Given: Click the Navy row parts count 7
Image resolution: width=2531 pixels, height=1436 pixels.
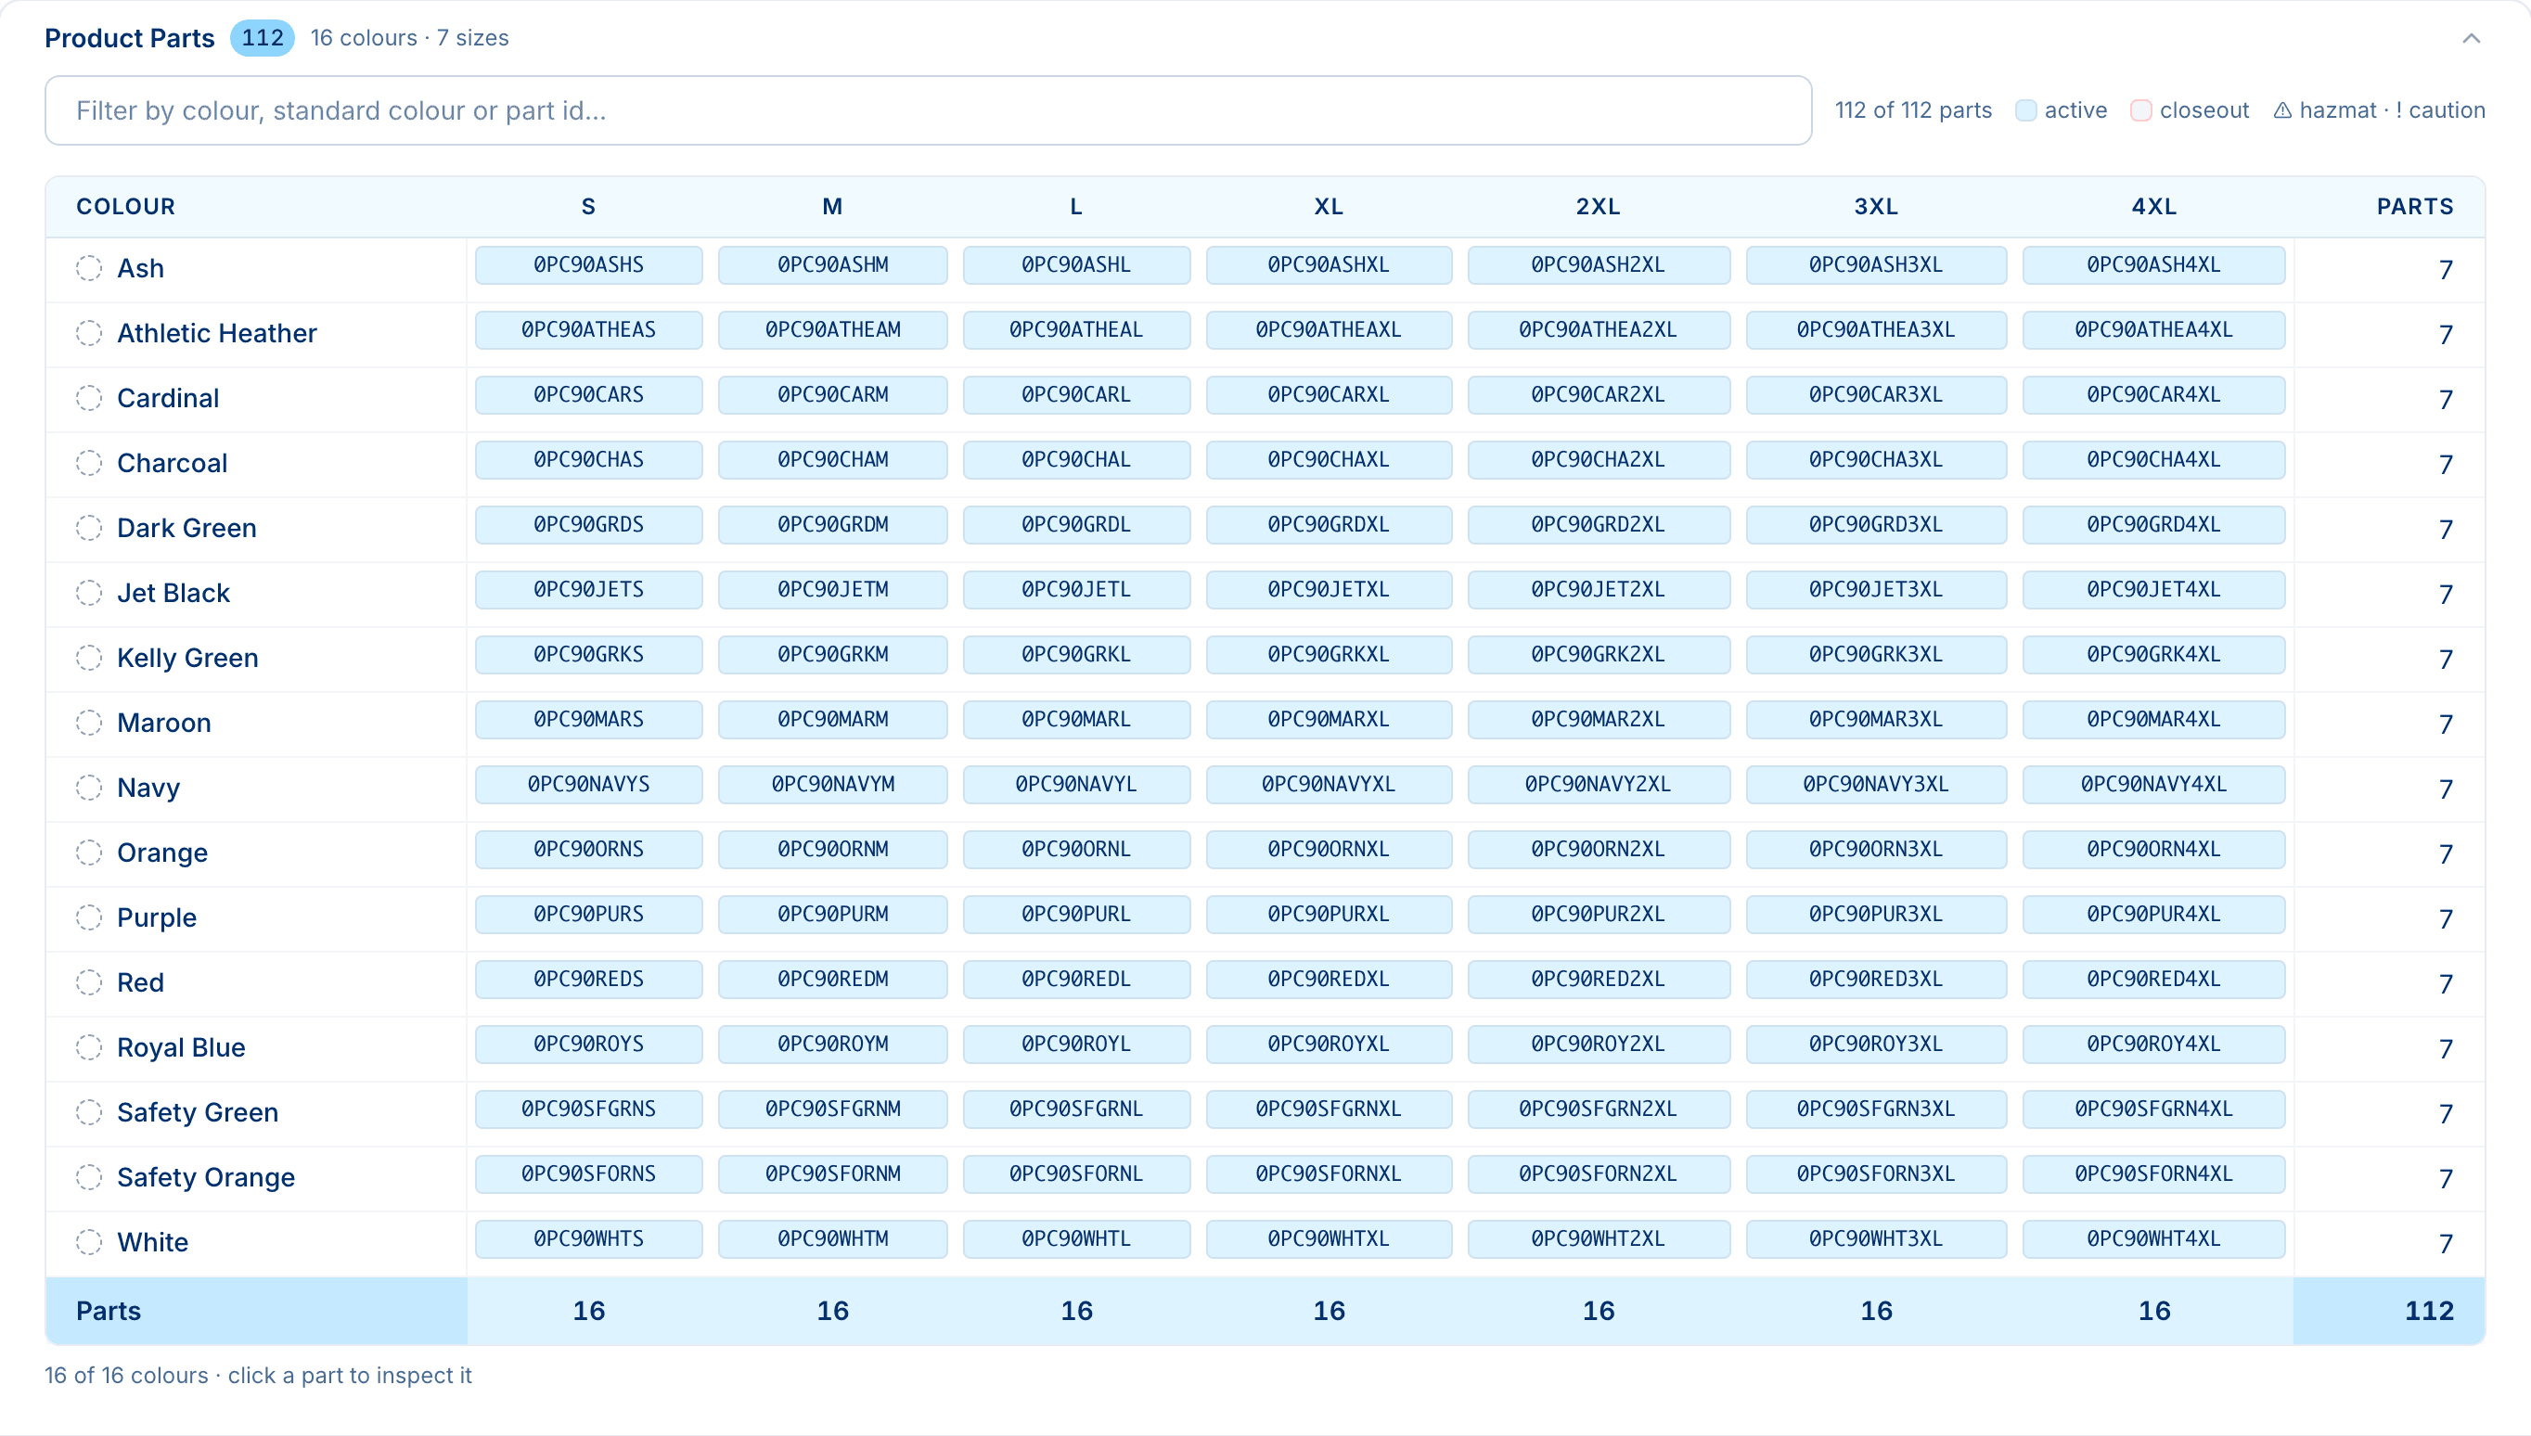Looking at the screenshot, I should point(2447,789).
